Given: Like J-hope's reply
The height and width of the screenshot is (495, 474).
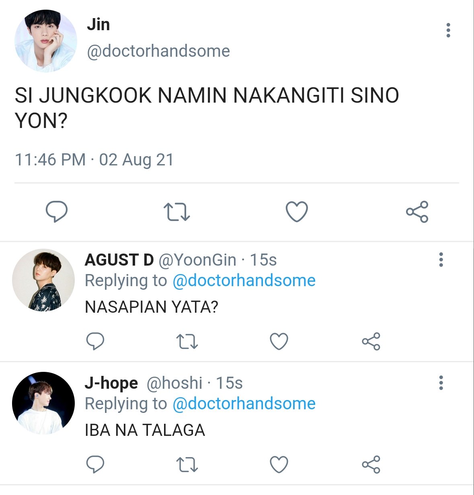Looking at the screenshot, I should (x=279, y=464).
